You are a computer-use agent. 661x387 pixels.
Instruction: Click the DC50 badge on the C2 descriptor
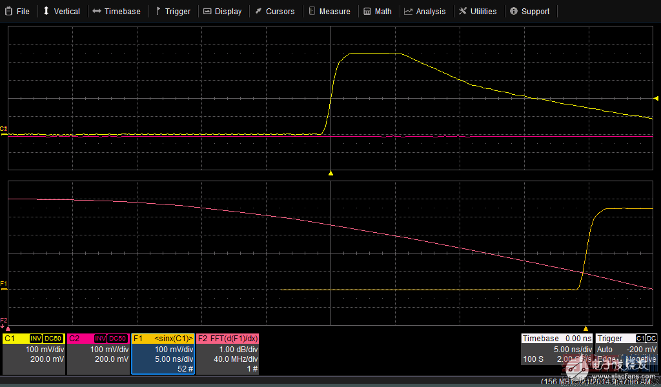tap(117, 339)
